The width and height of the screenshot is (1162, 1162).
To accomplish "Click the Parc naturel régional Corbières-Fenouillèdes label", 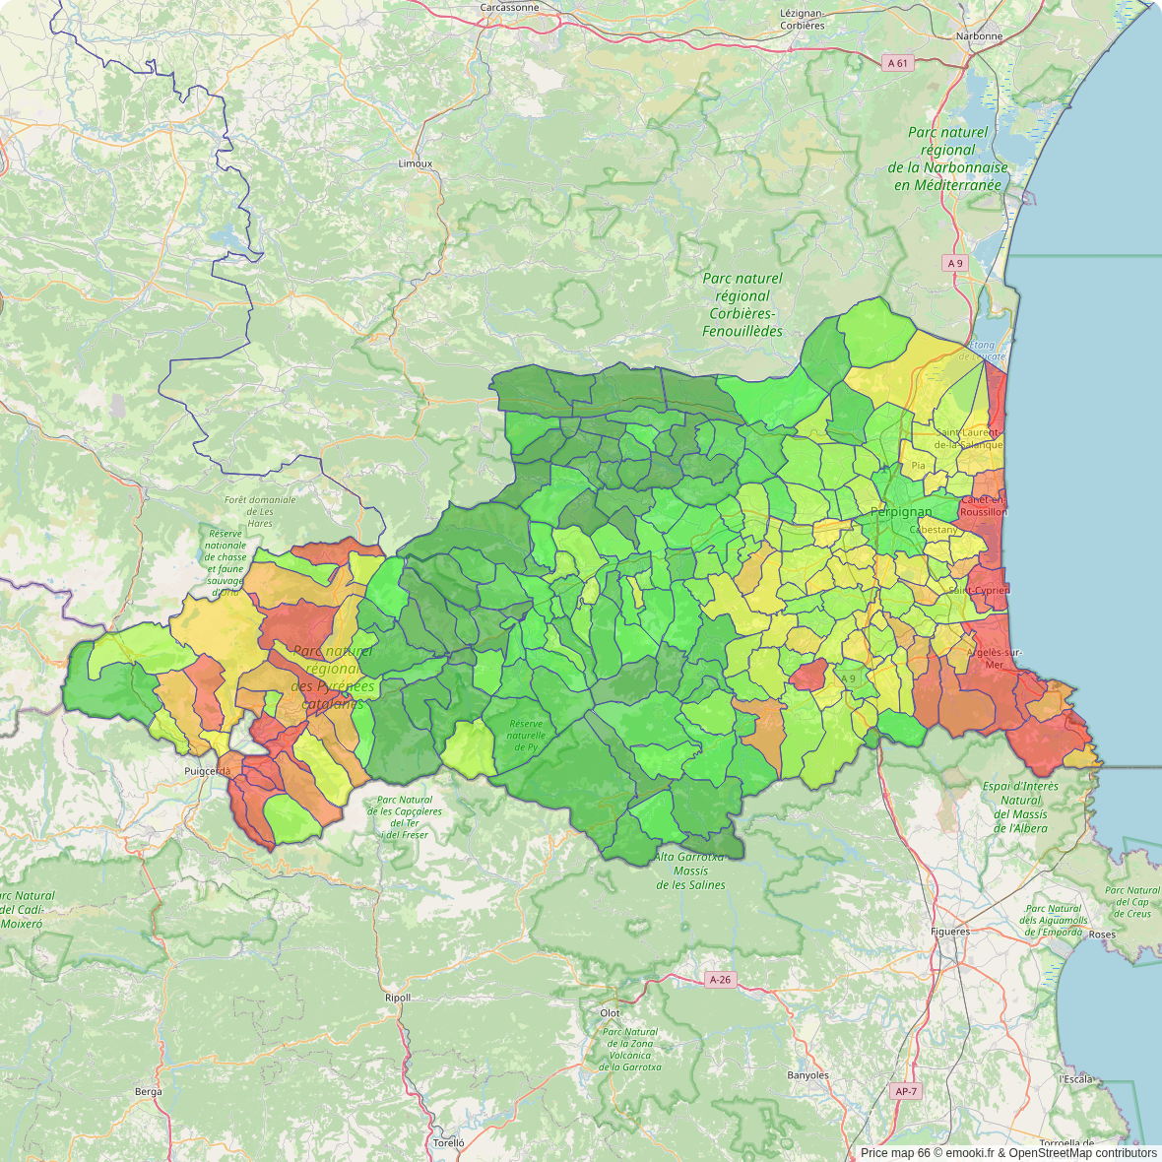I will click(742, 305).
